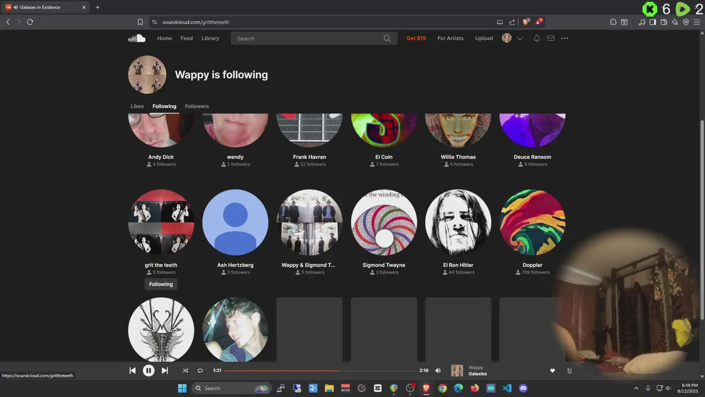
Task: Toggle repeat in the player bar
Action: (200, 371)
